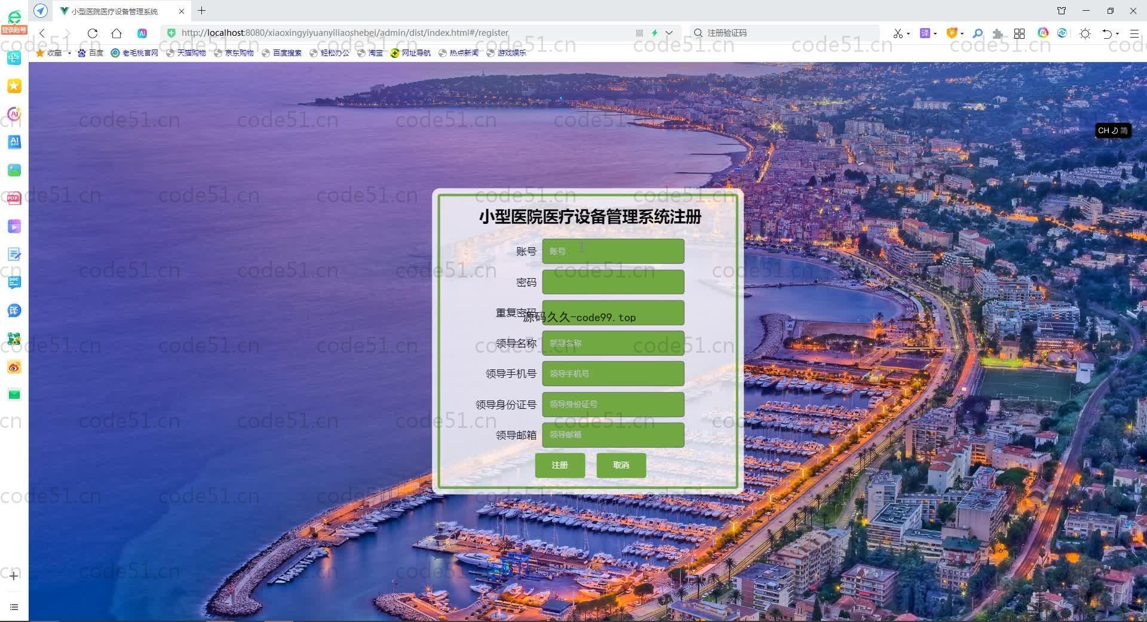
Task: Expand the 收藏 favorites dropdown arrow
Action: click(x=69, y=53)
